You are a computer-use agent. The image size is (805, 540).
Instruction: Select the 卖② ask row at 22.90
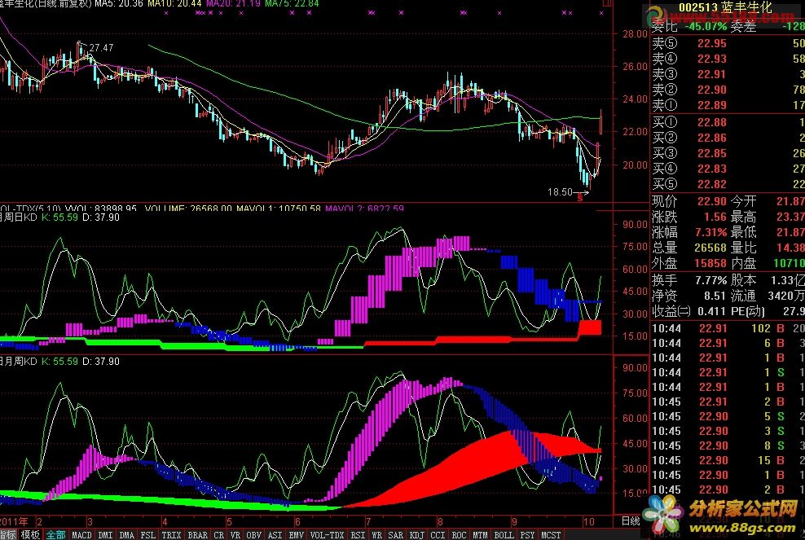click(x=728, y=90)
